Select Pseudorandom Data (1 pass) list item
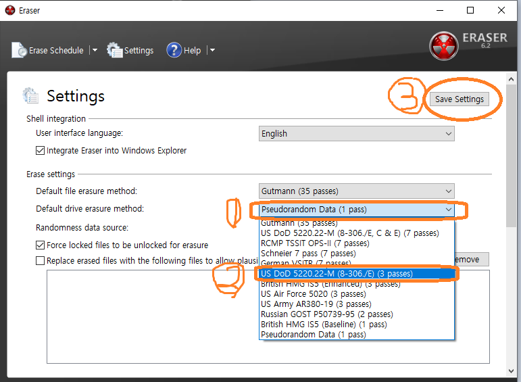 point(357,335)
